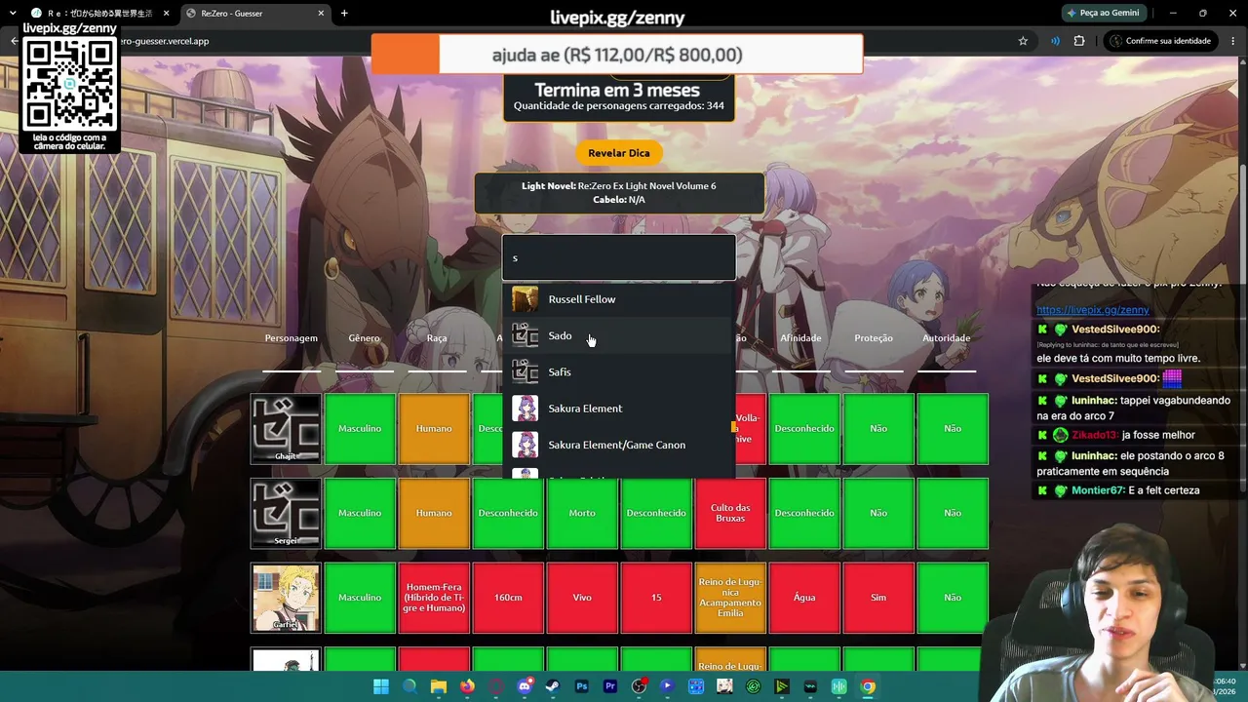
Task: Pick Safis in the dropdown list
Action: [x=619, y=371]
